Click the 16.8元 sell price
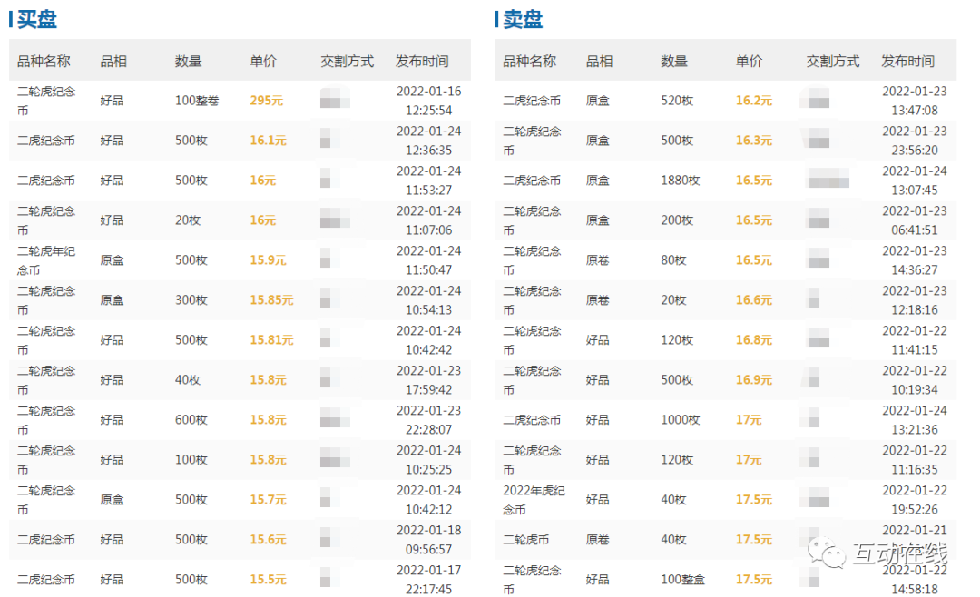Viewport: 980px width, 597px height. click(x=754, y=340)
